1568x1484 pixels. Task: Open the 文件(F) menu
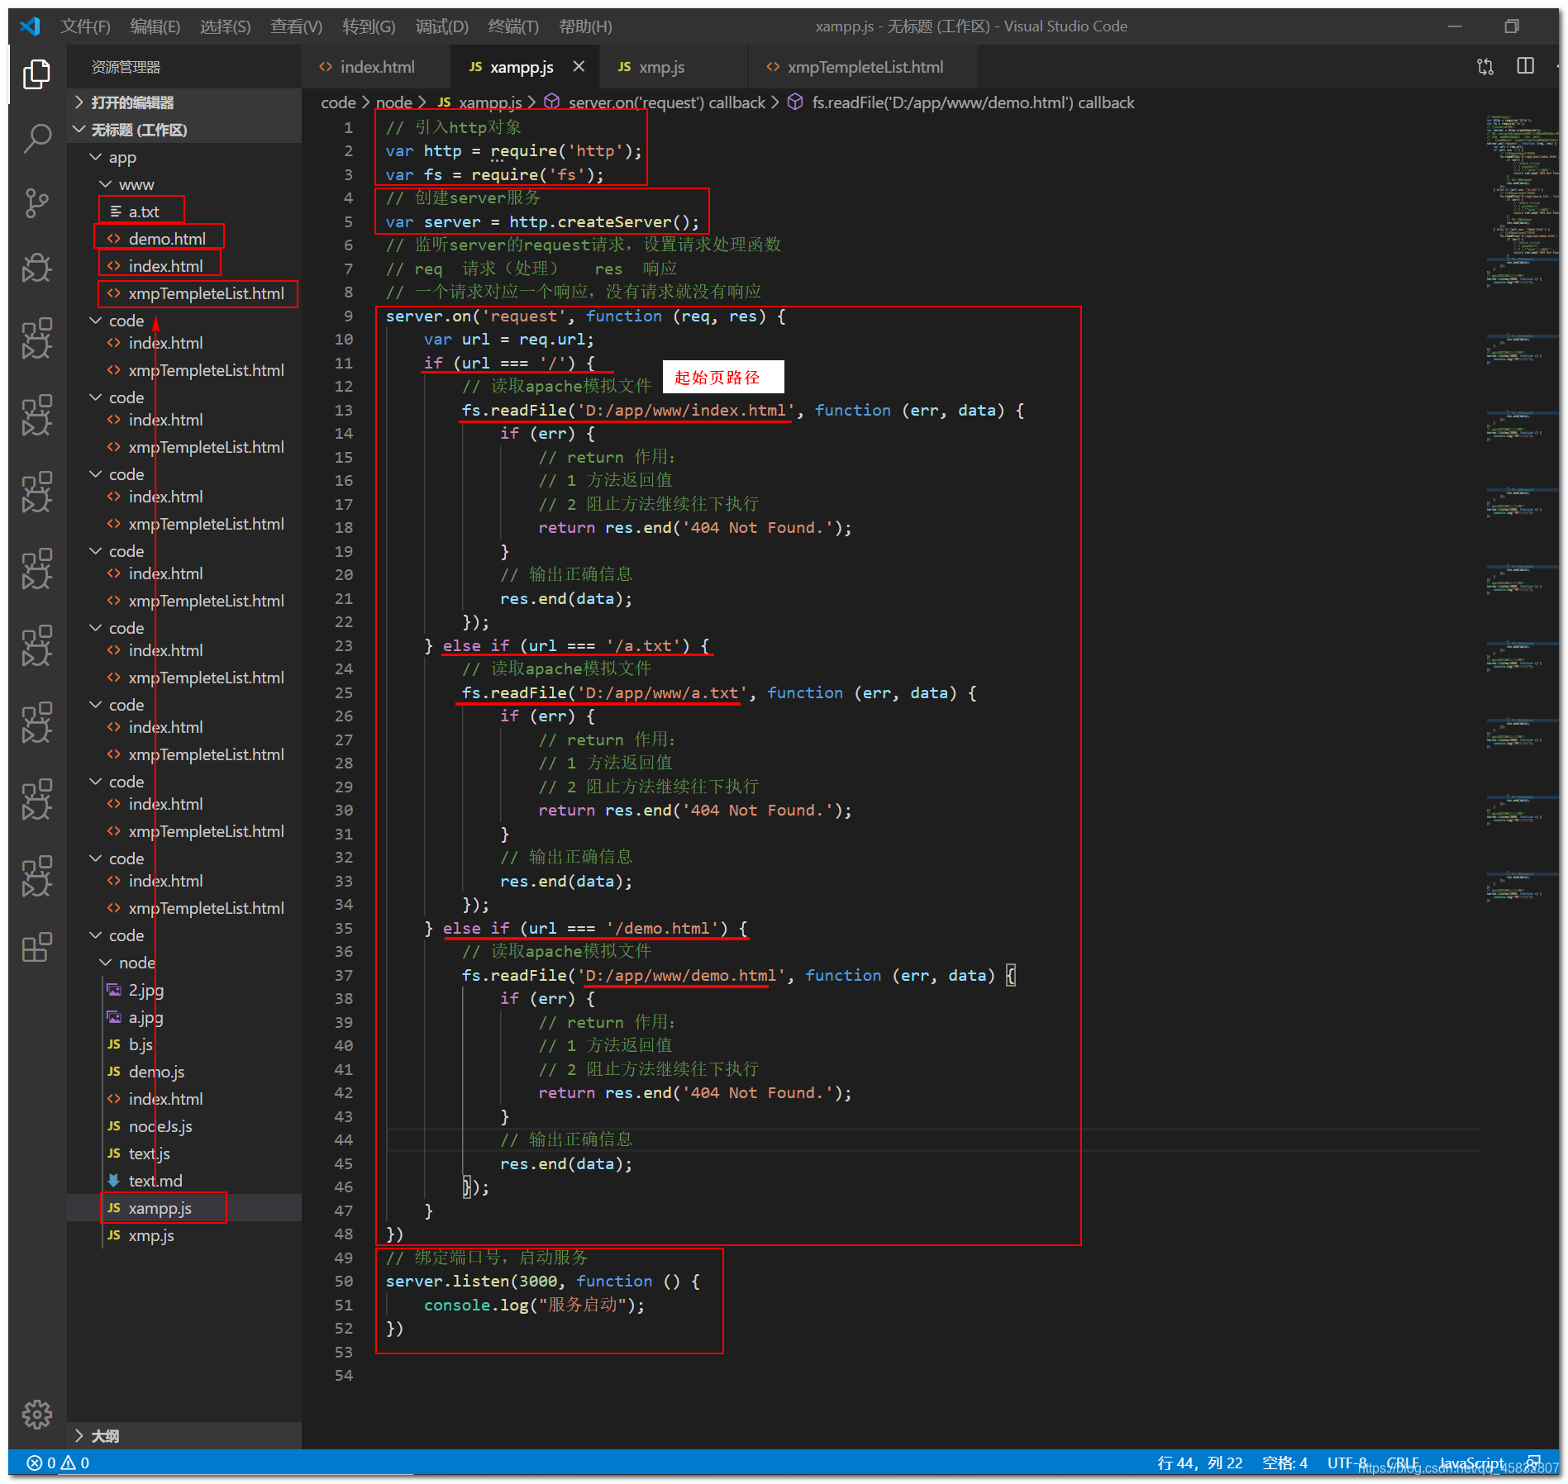(x=85, y=26)
